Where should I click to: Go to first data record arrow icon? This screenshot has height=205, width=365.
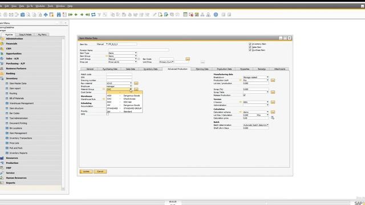[70, 15]
